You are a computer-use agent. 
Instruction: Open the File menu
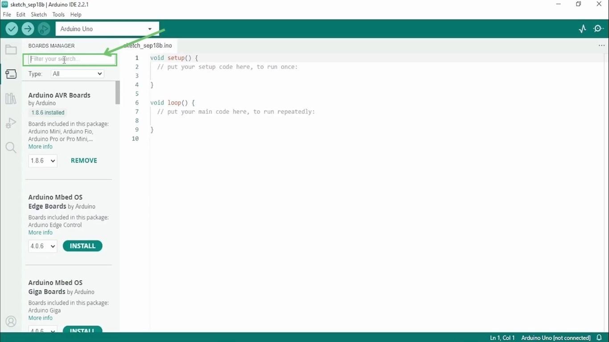[x=7, y=14]
